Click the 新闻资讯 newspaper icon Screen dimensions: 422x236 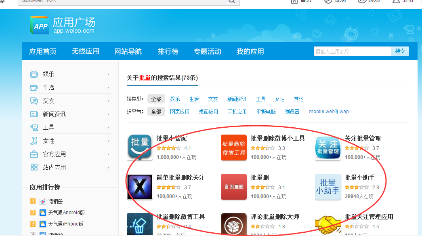click(34, 114)
